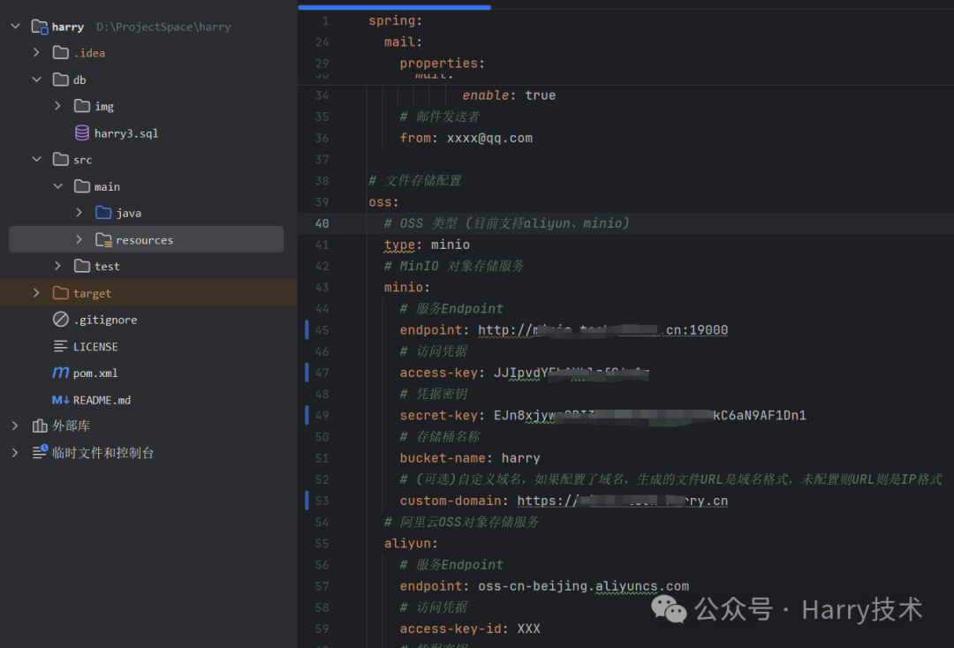Collapse the db folder chevron
This screenshot has height=648, width=954.
[x=36, y=79]
